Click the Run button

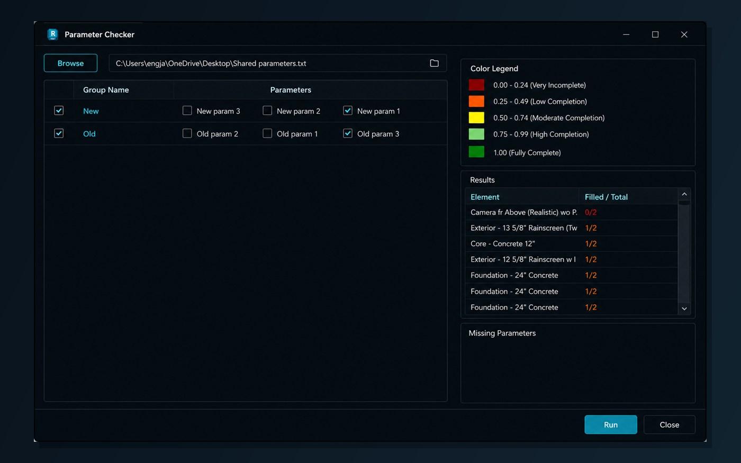(611, 425)
